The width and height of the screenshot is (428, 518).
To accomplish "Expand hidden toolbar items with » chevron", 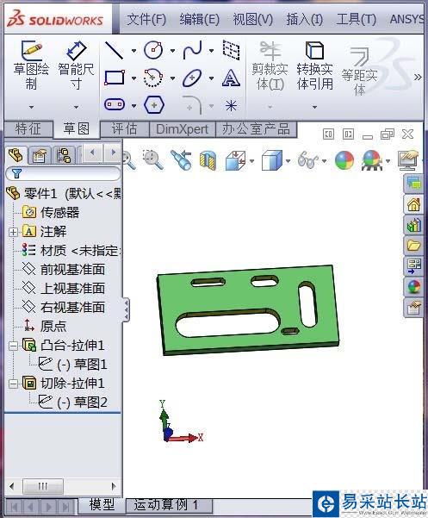I will (418, 77).
